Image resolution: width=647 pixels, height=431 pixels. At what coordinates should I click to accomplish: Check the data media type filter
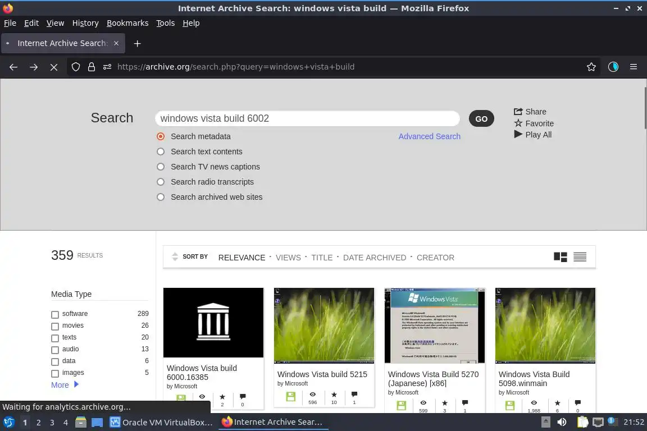[55, 362]
